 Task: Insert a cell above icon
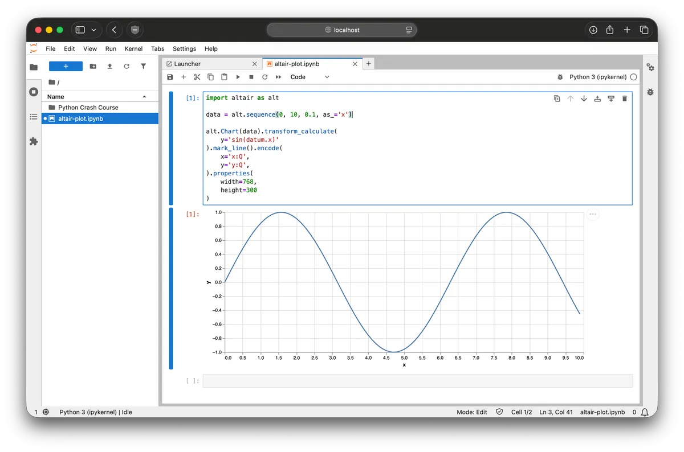[x=597, y=98]
